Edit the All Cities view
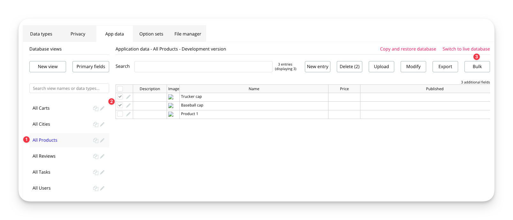 pos(102,124)
